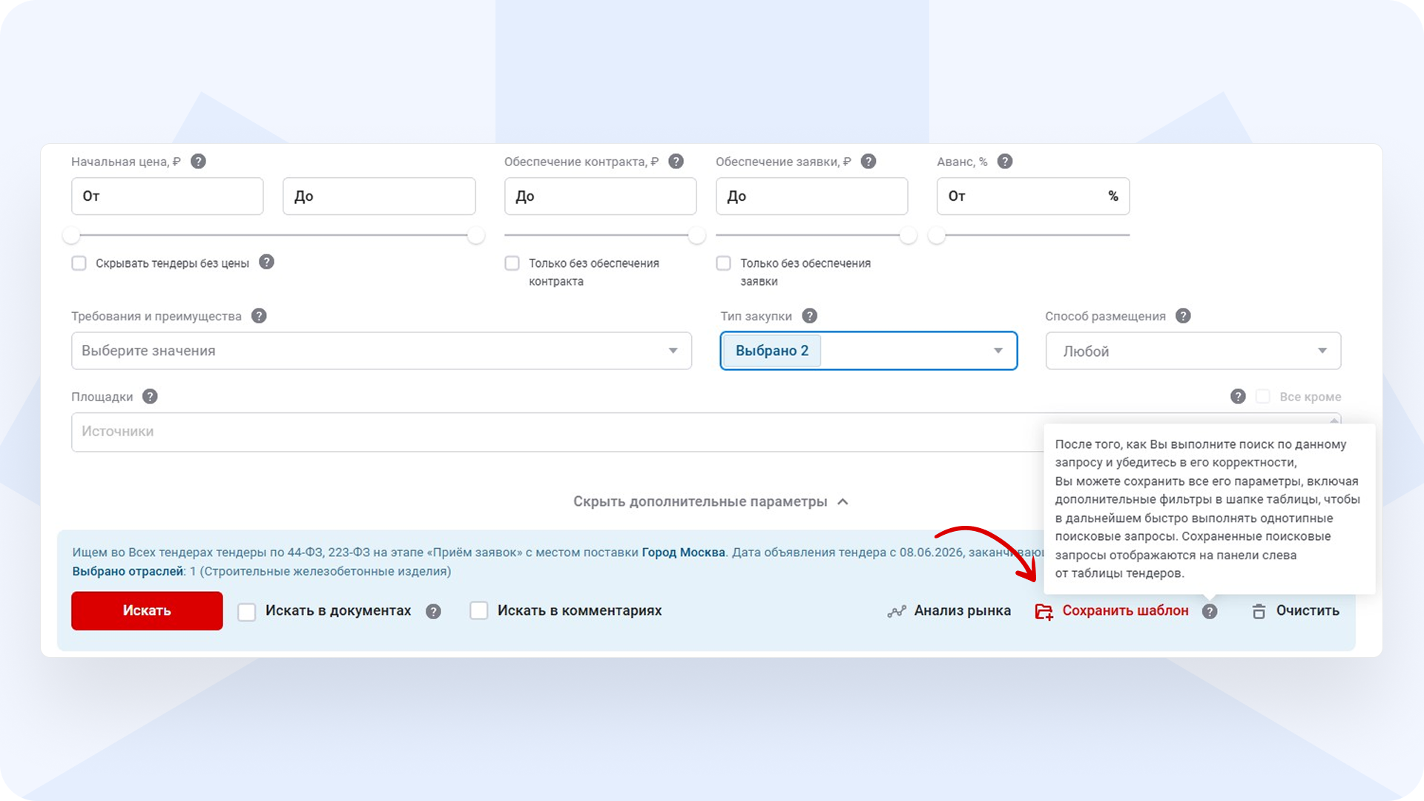Open help icon next to Начальная цена
The image size is (1424, 801).
(x=198, y=162)
